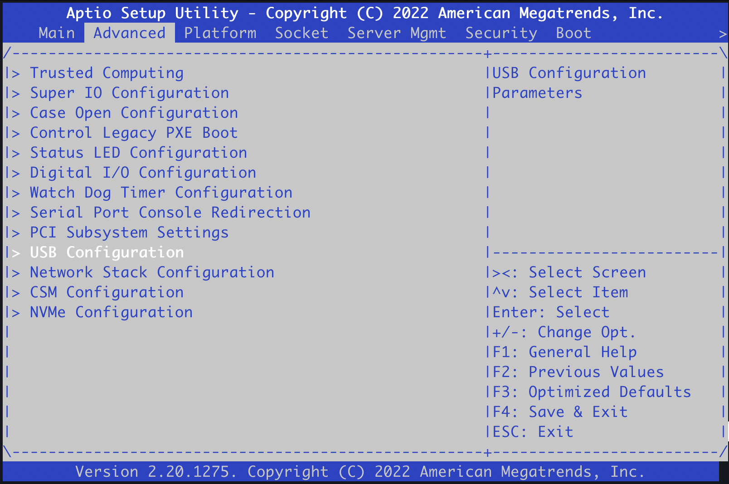Screen dimensions: 729x484
Task: Open the Platform tab
Action: pyautogui.click(x=220, y=33)
